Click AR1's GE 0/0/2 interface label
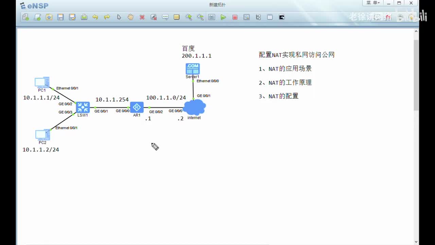This screenshot has width=435, height=245. (x=156, y=112)
